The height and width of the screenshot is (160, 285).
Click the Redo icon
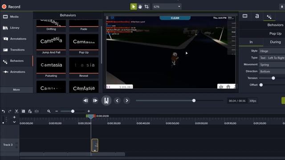(10, 111)
